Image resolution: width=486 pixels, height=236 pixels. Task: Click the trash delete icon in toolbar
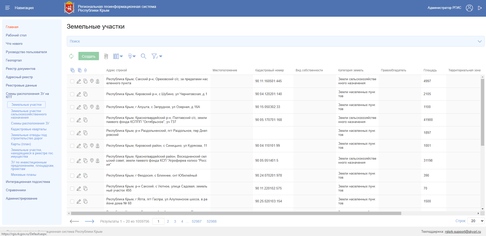tap(106, 56)
